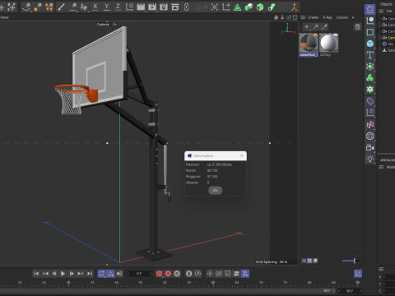
Task: Enable X axis lock
Action: click(x=95, y=7)
